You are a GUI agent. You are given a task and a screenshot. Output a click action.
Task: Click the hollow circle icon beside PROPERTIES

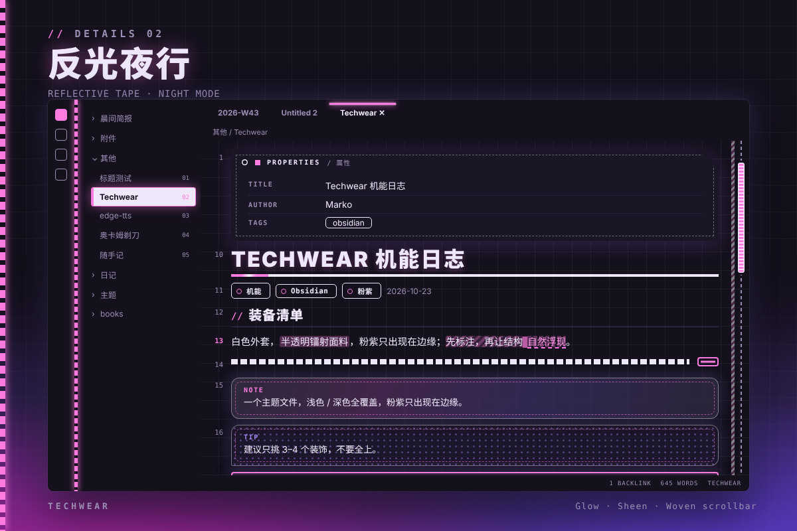[x=245, y=163]
